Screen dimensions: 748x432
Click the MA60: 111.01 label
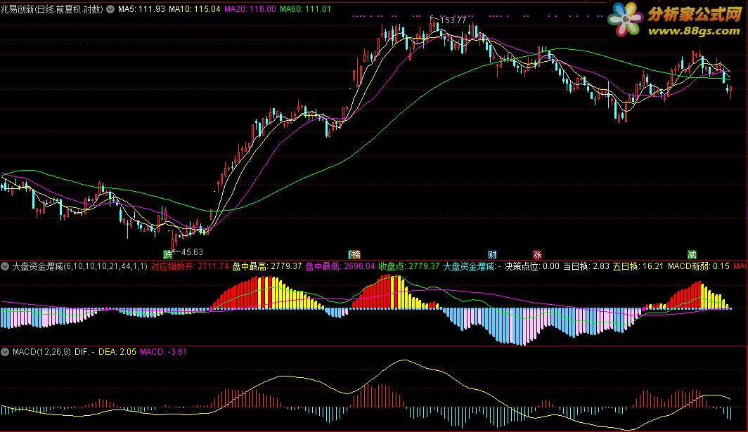[305, 9]
